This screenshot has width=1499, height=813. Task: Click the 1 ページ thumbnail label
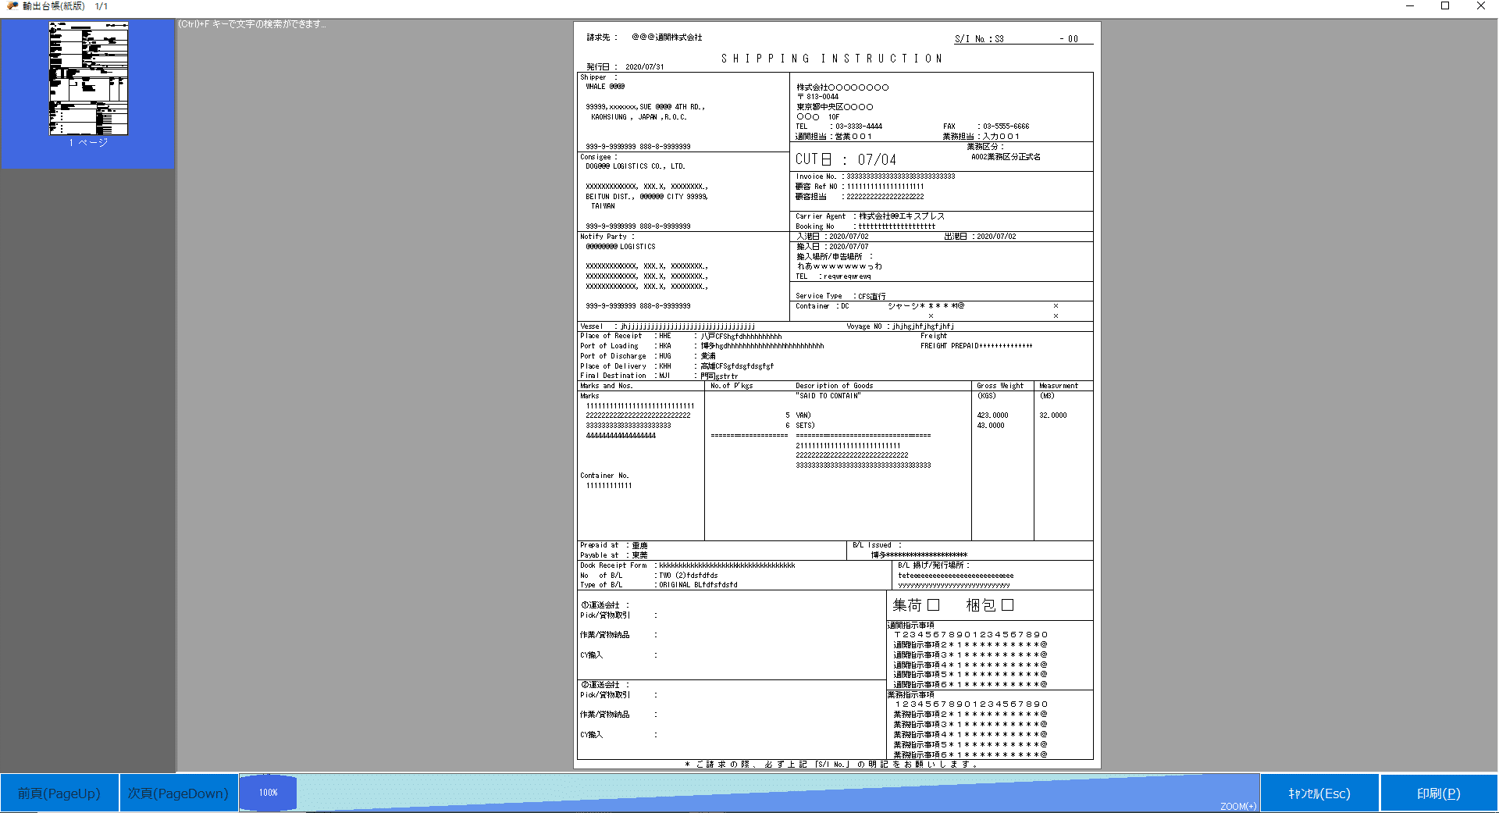pos(88,143)
